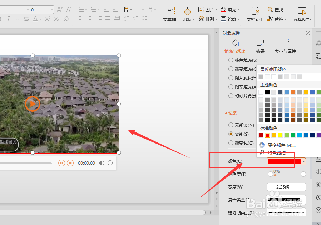
Task: Select the 纯色填充 solid fill option
Action: pos(231,60)
